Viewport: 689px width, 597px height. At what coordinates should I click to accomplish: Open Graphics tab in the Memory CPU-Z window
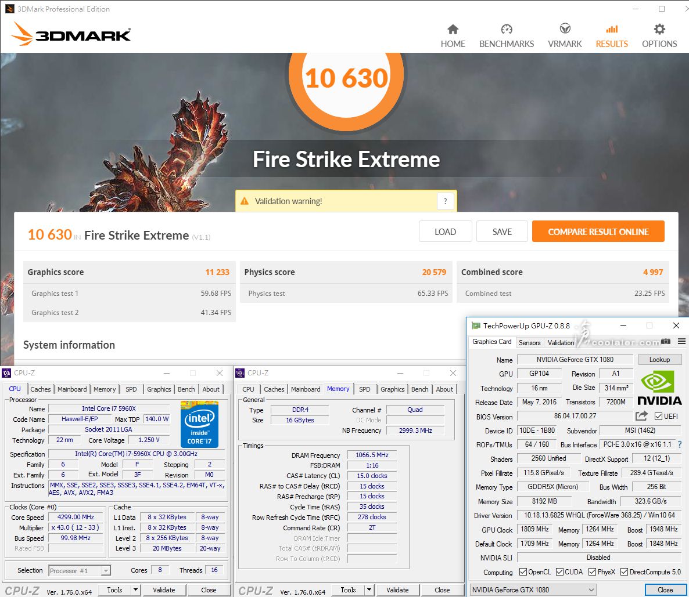coord(392,389)
